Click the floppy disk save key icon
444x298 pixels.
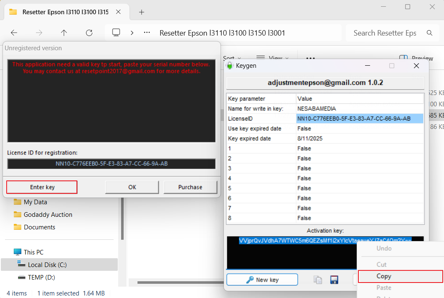pyautogui.click(x=334, y=280)
